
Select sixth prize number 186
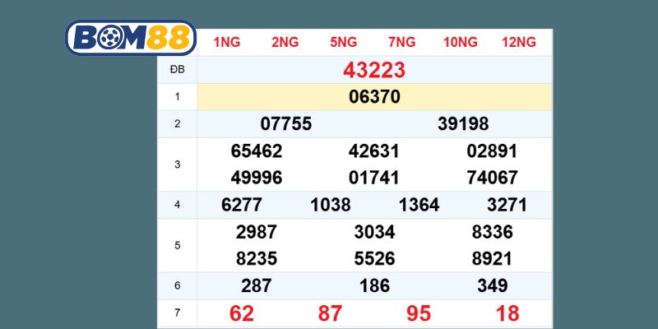(x=374, y=285)
